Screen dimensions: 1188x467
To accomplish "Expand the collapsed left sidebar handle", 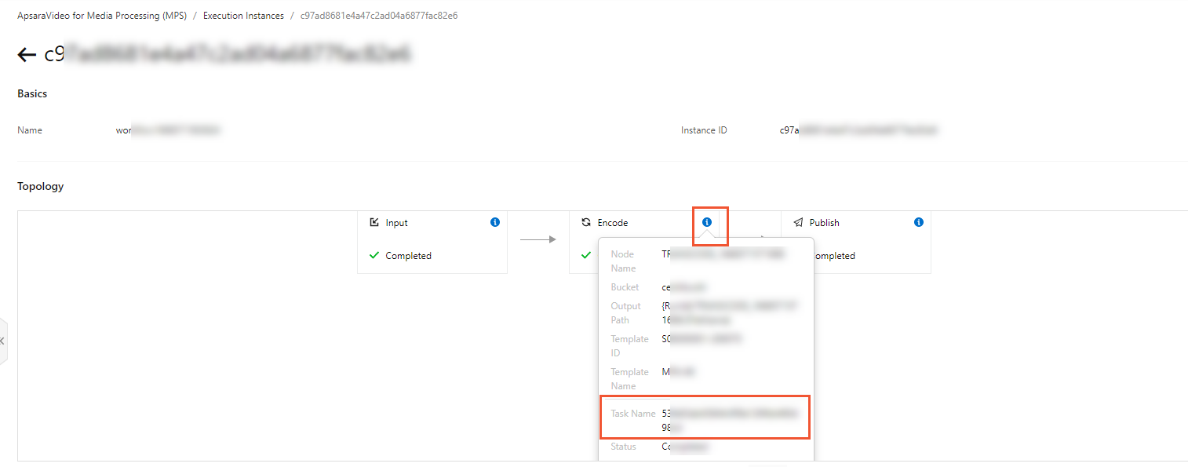I will pyautogui.click(x=3, y=341).
